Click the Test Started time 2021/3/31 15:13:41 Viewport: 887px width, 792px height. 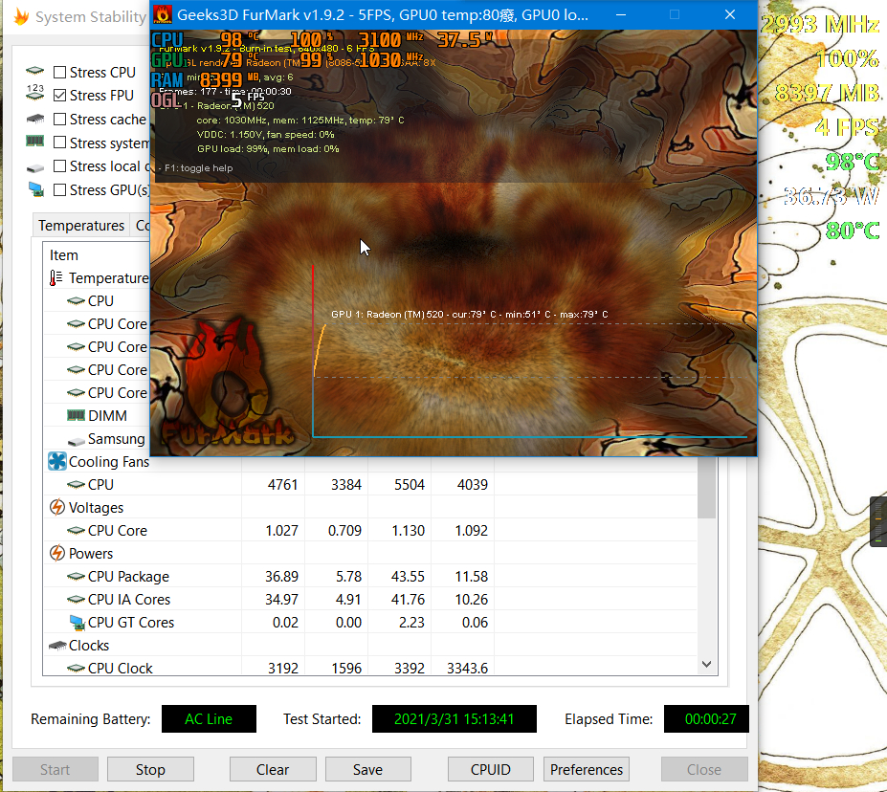point(455,718)
